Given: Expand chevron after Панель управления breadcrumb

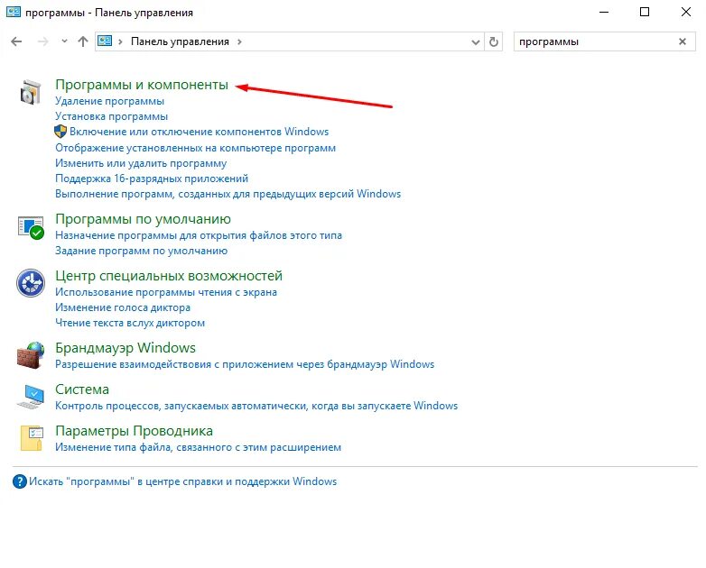Looking at the screenshot, I should pos(239,41).
